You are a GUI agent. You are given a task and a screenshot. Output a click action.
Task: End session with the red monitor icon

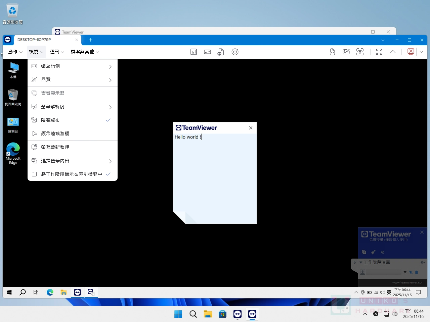pos(411,52)
